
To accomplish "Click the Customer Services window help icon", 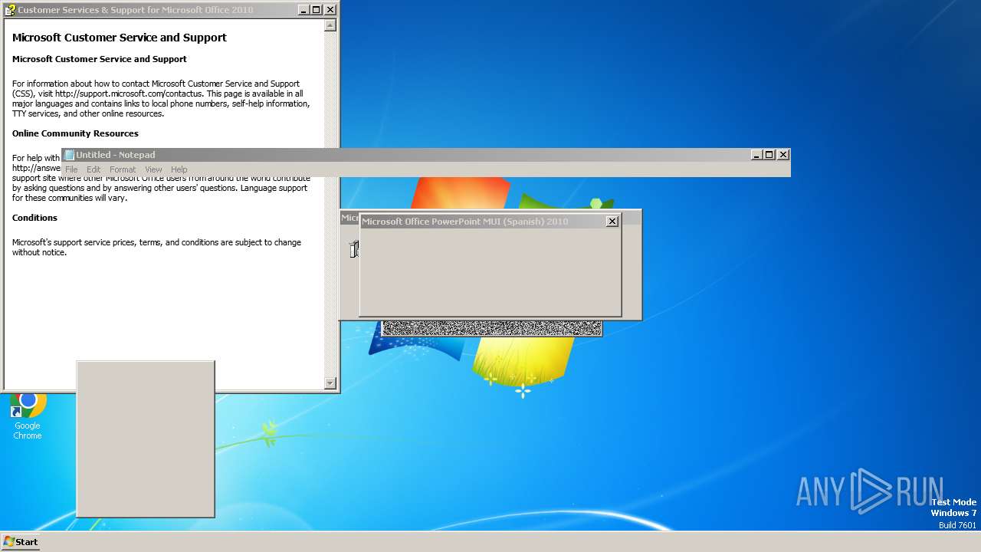I will click(x=10, y=10).
